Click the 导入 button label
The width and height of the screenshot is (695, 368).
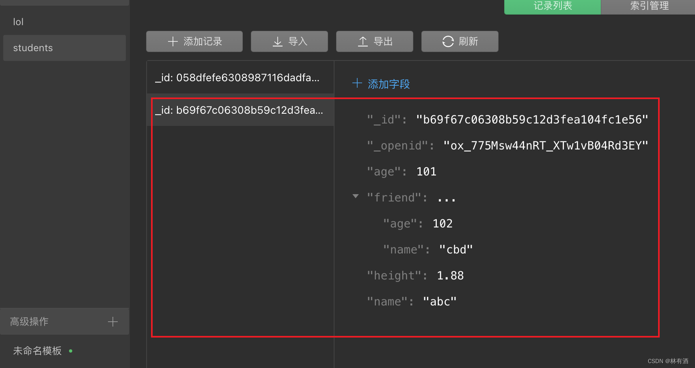pos(298,41)
